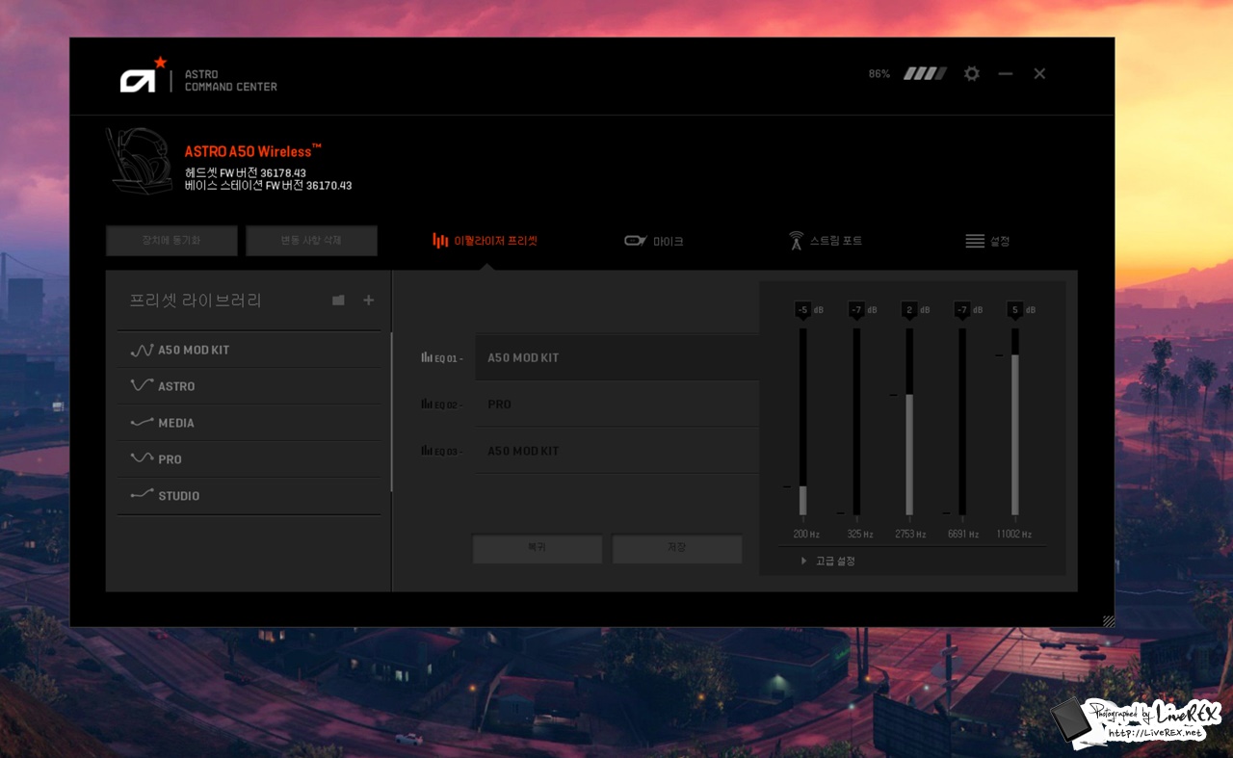Click the 11002 Hz frequency label

pyautogui.click(x=1014, y=534)
